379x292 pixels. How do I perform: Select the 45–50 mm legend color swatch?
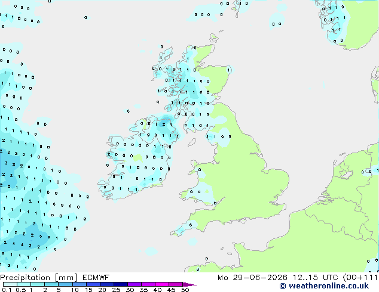coord(176,284)
